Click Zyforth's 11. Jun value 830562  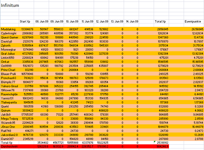[x=88, y=46]
